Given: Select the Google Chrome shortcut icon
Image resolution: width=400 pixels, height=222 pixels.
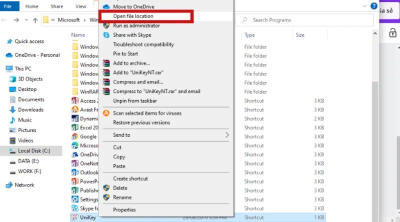Looking at the screenshot, I should click(x=75, y=137).
